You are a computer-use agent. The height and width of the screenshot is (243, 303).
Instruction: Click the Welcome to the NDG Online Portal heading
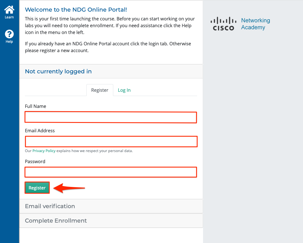click(x=76, y=10)
